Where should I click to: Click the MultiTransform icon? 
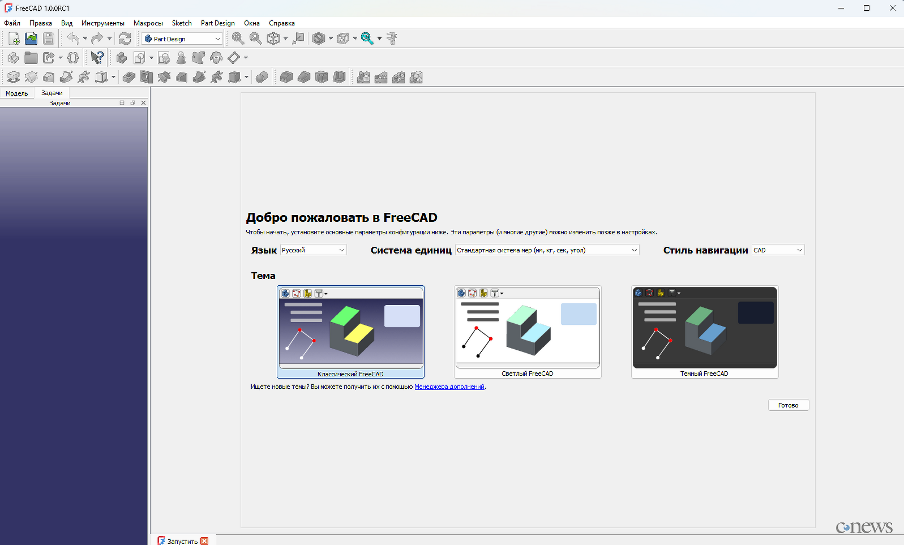click(416, 77)
